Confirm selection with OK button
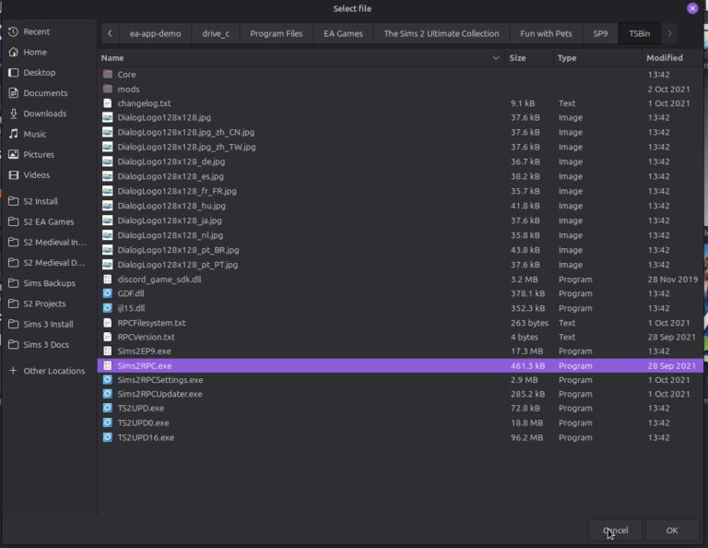The image size is (708, 548). [672, 530]
